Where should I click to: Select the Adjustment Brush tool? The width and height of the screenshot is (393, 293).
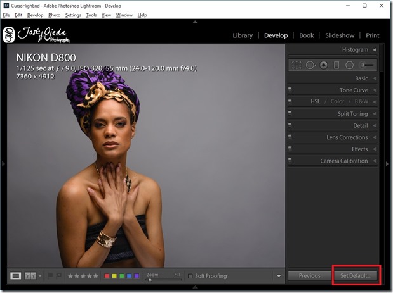[367, 65]
